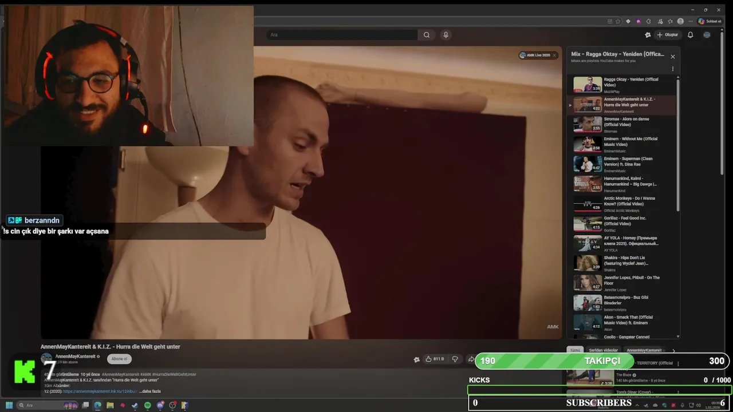Click the taskbar Ara search box

point(47,405)
